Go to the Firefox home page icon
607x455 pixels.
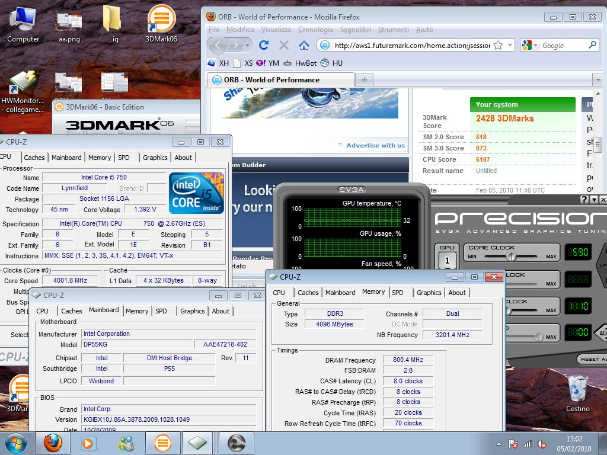[304, 45]
